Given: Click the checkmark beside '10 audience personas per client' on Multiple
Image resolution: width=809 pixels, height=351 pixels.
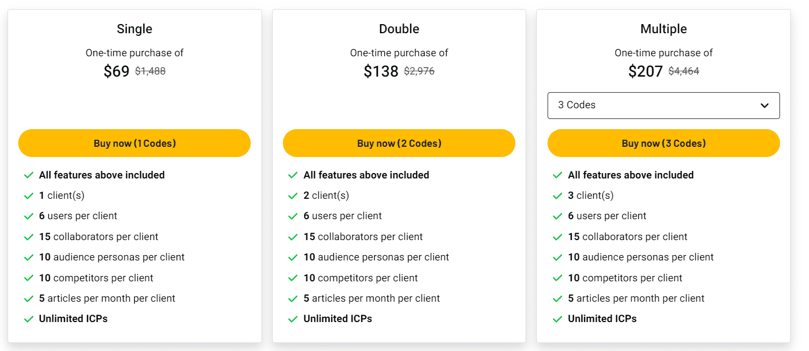Looking at the screenshot, I should click(558, 257).
